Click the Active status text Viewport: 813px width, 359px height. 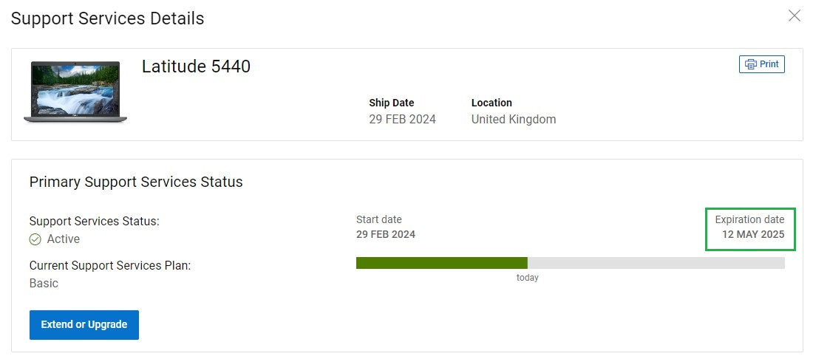(x=64, y=239)
